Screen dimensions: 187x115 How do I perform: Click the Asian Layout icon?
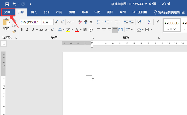tap(139, 22)
